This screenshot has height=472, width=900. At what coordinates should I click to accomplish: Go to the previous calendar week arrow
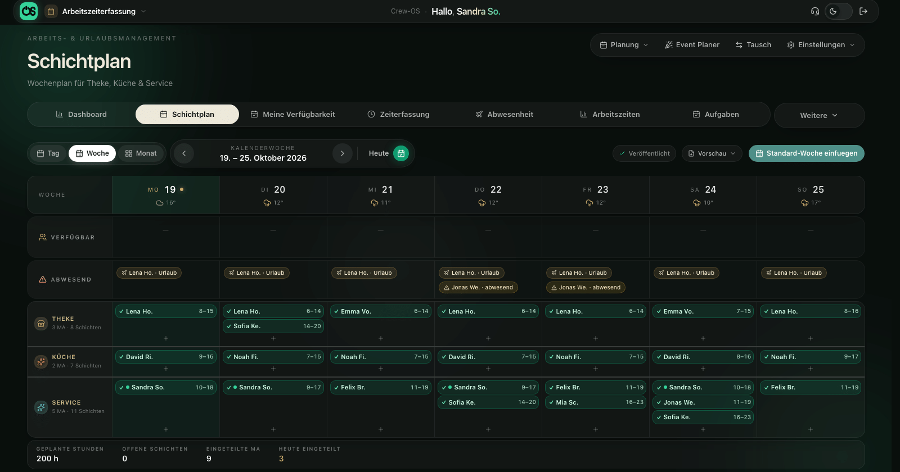(x=184, y=153)
